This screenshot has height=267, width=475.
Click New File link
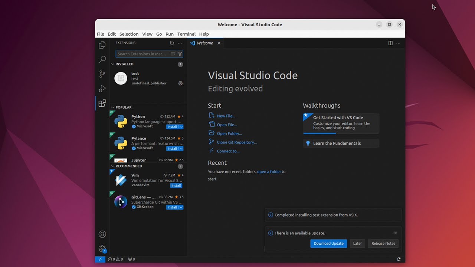point(226,116)
